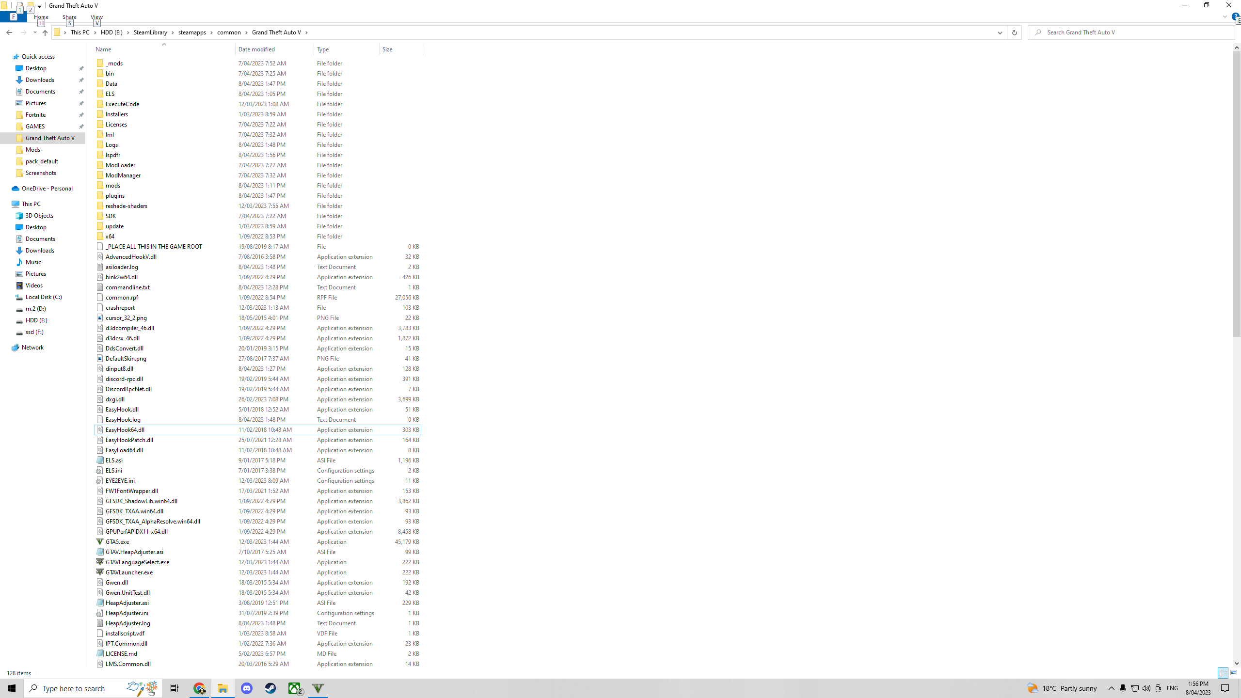Open the recent locations dropdown arrow
The width and height of the screenshot is (1241, 698).
click(35, 32)
